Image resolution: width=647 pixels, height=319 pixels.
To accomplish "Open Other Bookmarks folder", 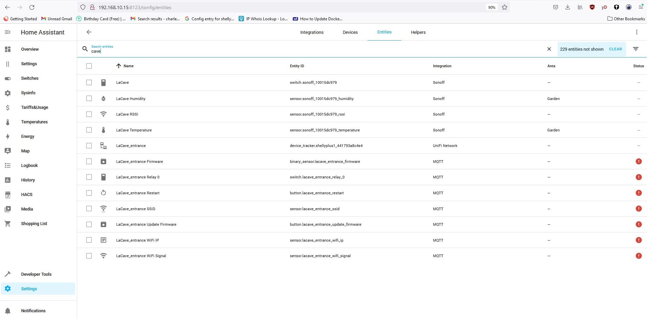I will coord(626,19).
